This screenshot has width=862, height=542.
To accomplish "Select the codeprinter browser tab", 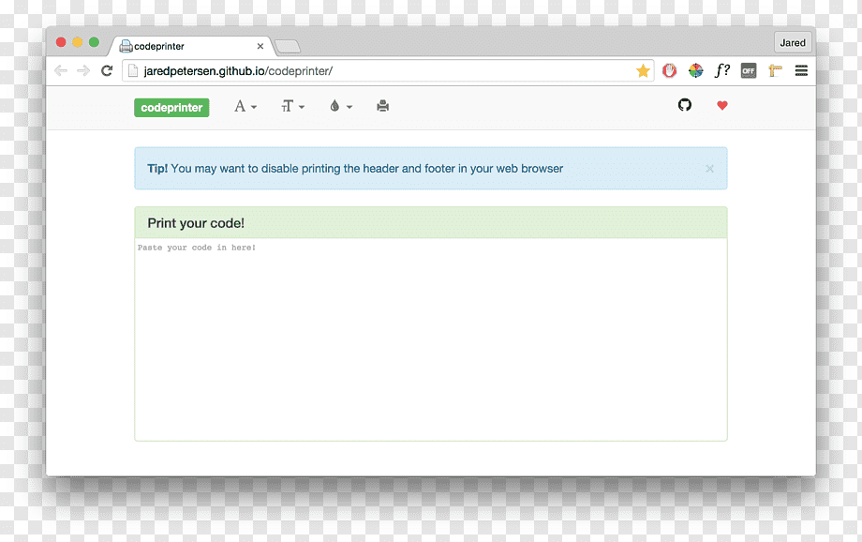I will pos(189,46).
